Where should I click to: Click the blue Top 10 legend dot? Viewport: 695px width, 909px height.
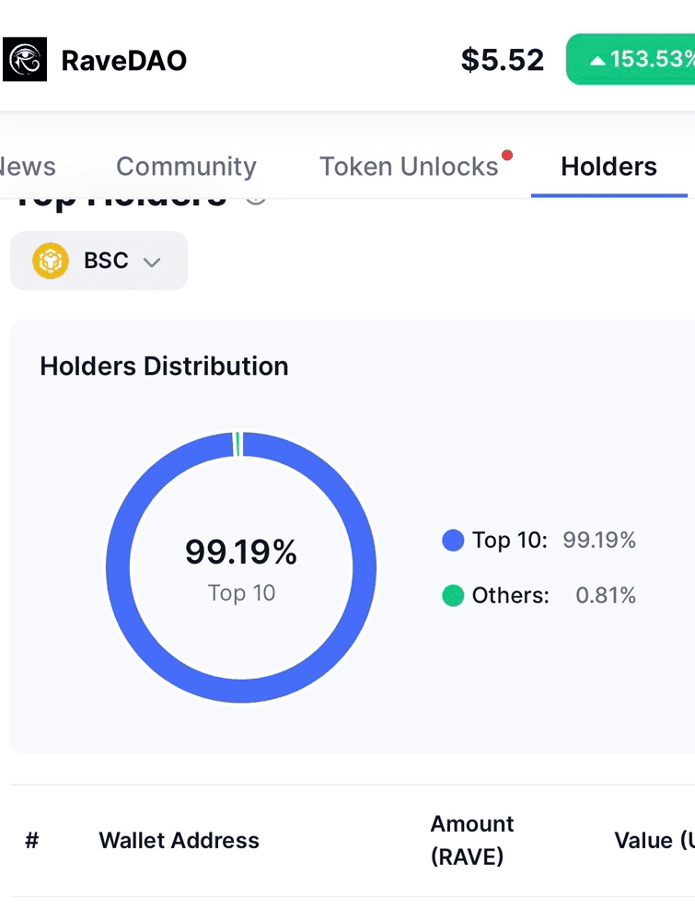tap(453, 541)
